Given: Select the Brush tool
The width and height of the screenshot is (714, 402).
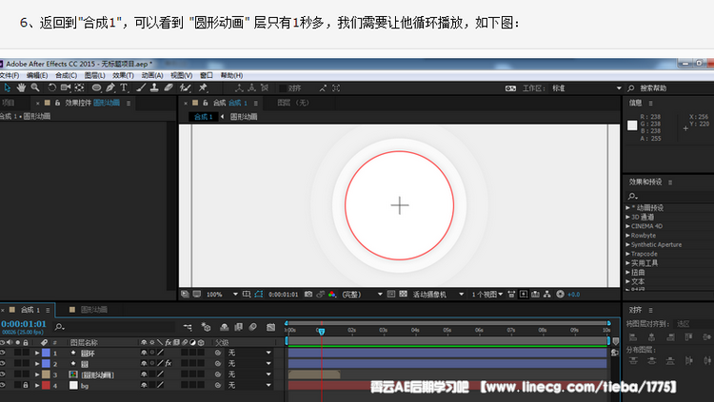Looking at the screenshot, I should (141, 87).
